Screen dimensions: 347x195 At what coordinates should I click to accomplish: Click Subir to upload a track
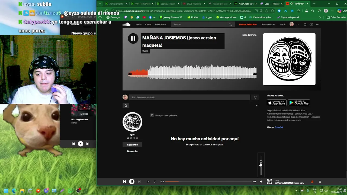283,24
